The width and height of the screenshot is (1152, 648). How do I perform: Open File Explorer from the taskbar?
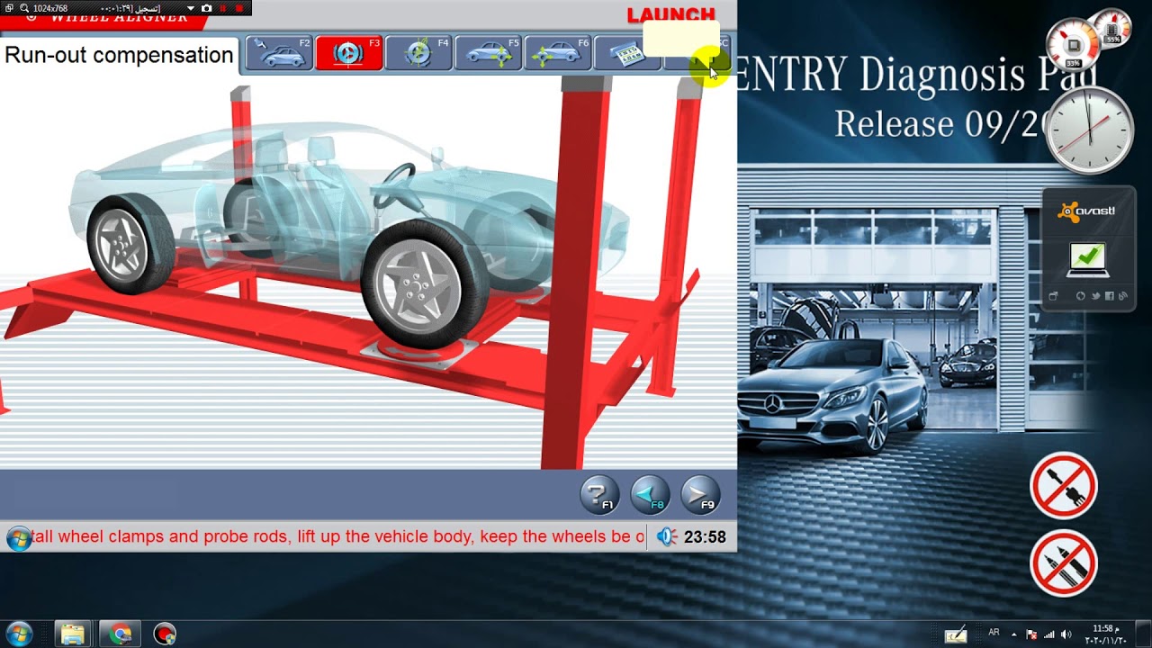coord(72,634)
